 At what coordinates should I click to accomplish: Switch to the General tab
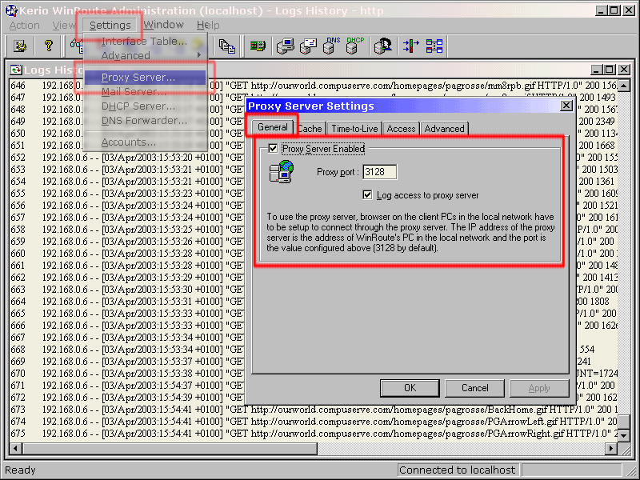pos(272,127)
